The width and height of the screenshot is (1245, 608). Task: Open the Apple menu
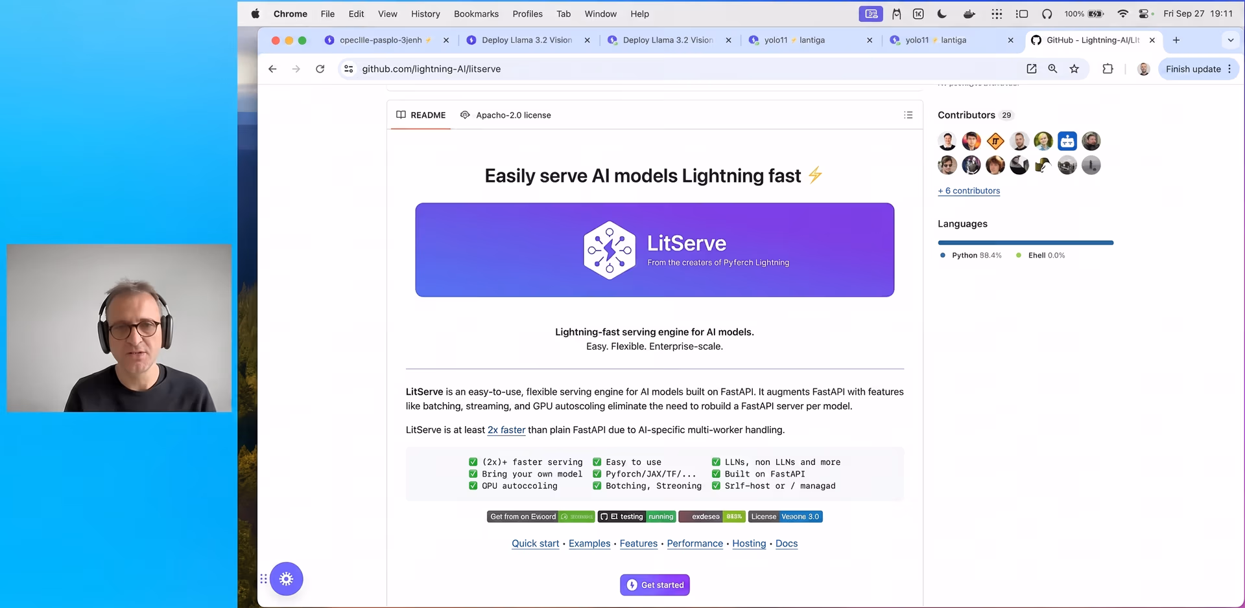point(255,14)
